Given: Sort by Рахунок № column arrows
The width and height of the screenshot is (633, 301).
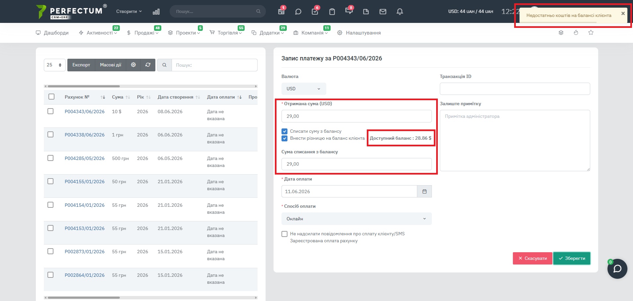Looking at the screenshot, I should pyautogui.click(x=103, y=97).
